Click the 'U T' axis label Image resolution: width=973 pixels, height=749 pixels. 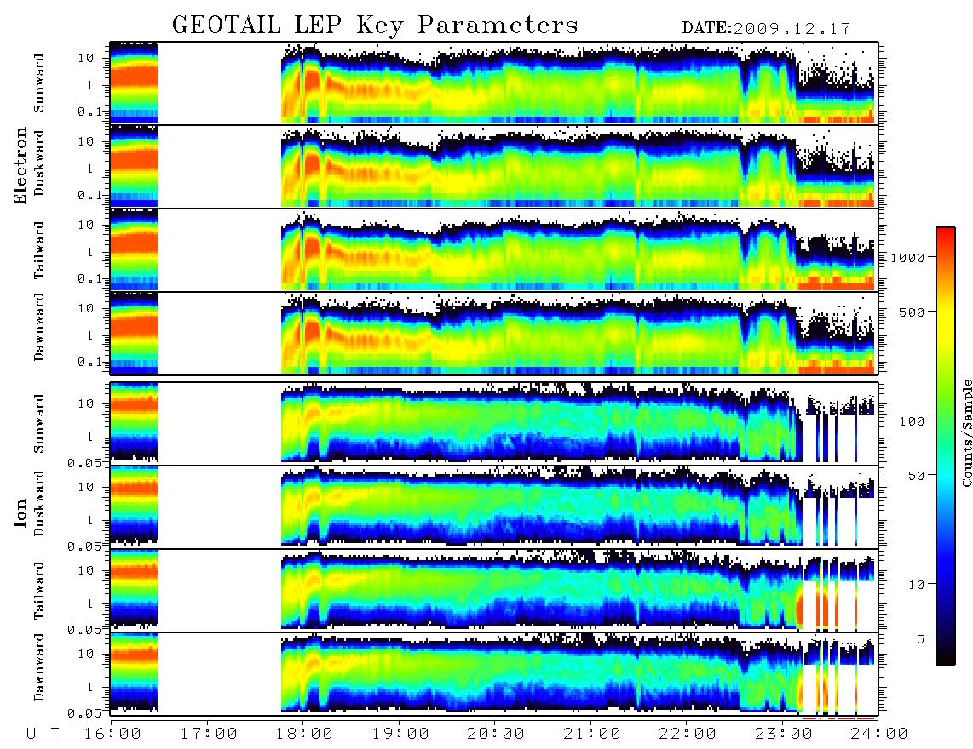[43, 735]
